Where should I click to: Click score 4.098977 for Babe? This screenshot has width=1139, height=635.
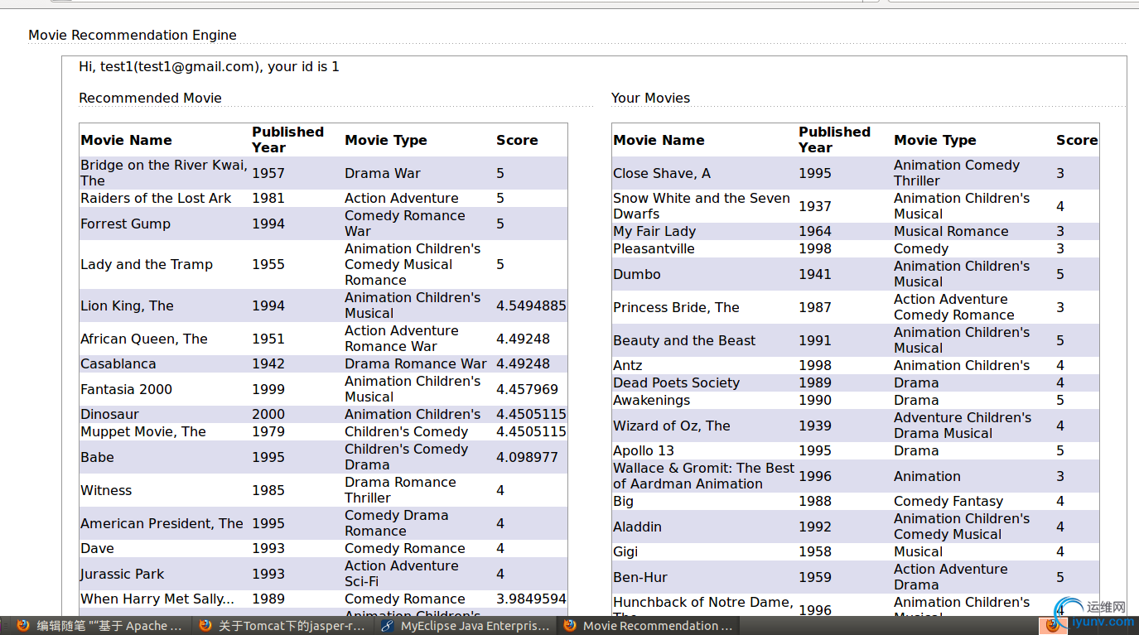click(527, 457)
